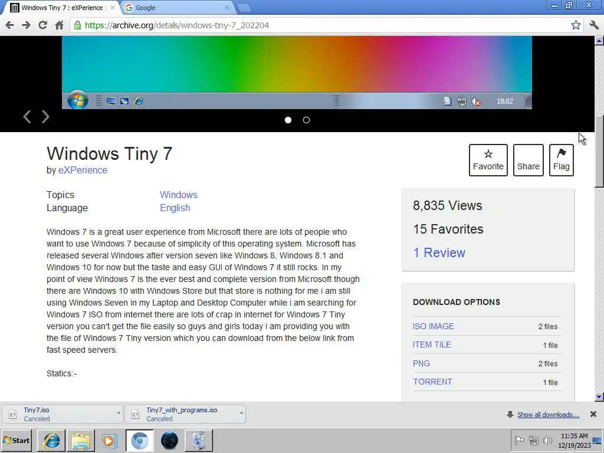Viewport: 604px width, 453px height.
Task: Close the Windows Tiny 7 tab
Action: click(113, 8)
